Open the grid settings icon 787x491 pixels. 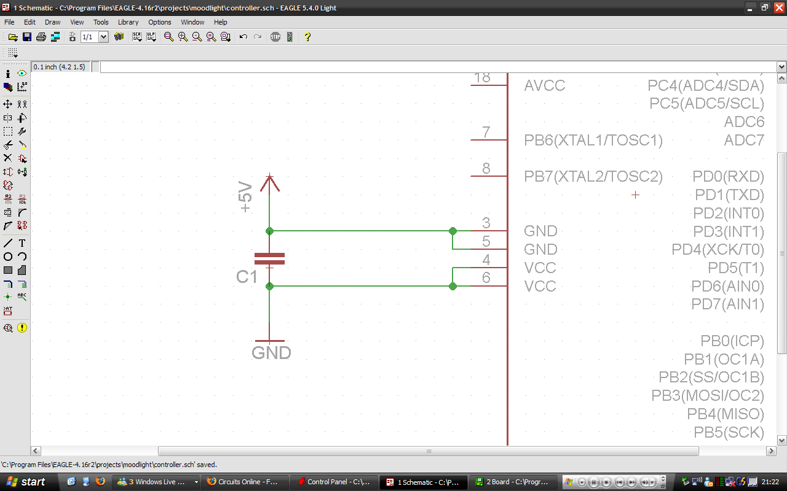13,53
